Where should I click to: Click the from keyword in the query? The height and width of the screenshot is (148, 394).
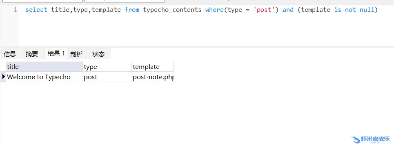[132, 10]
